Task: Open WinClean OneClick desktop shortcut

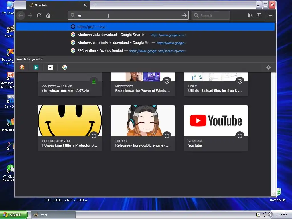Action: click(x=9, y=173)
